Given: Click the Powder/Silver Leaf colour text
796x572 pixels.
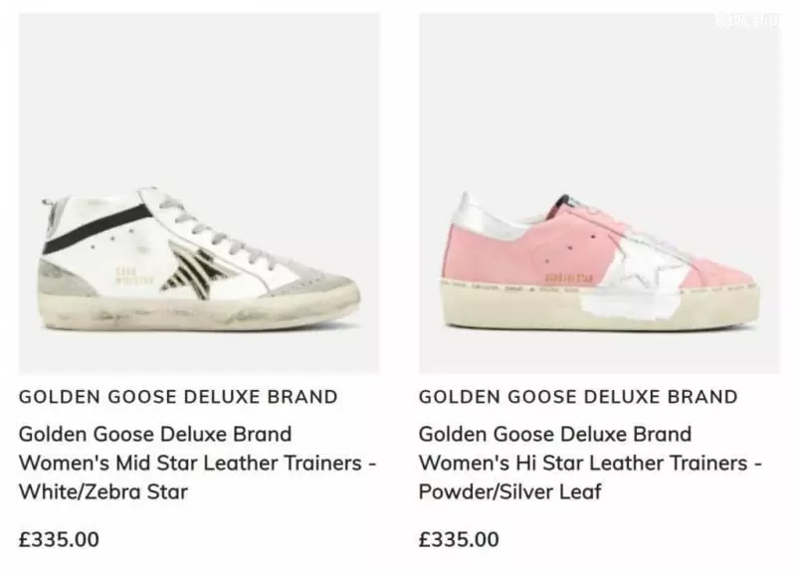Looking at the screenshot, I should (509, 491).
